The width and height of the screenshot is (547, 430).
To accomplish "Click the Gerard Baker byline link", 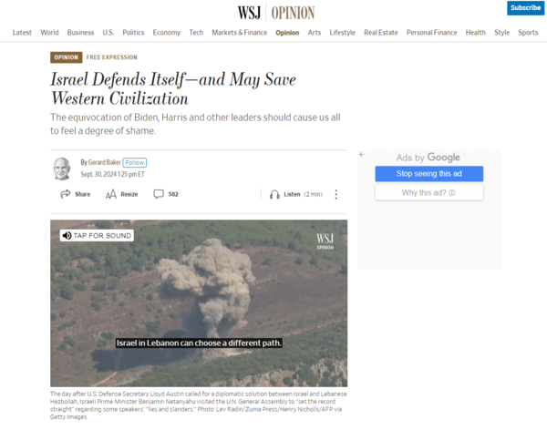I will pyautogui.click(x=104, y=162).
